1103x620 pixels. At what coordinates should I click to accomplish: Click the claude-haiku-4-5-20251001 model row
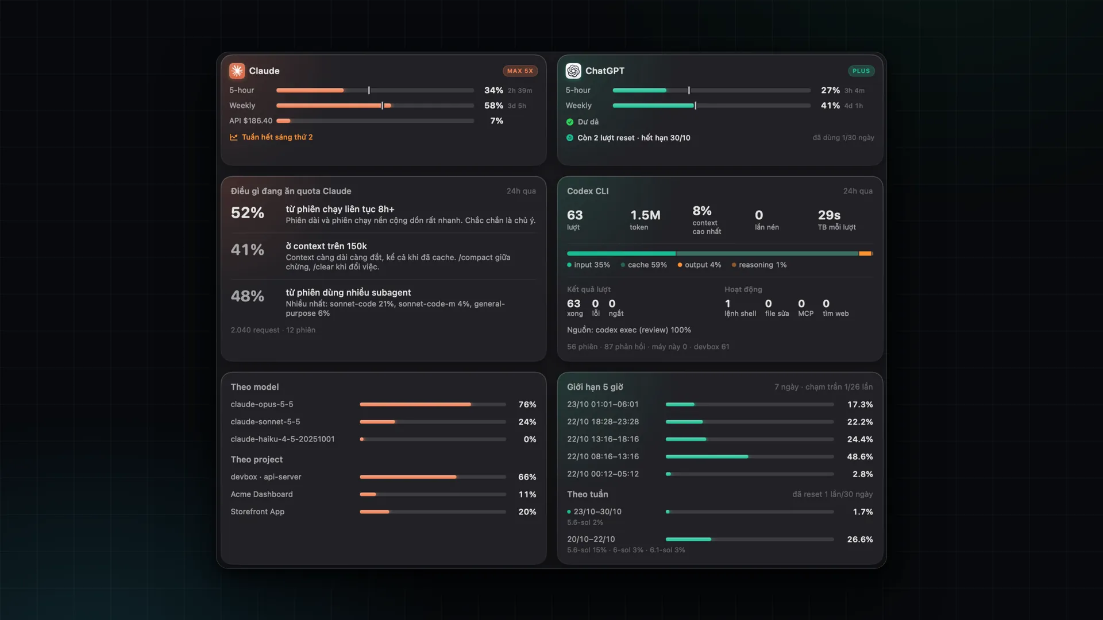point(383,439)
